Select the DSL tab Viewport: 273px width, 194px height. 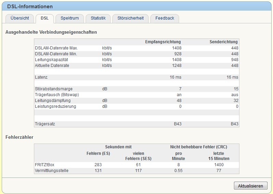pos(45,18)
